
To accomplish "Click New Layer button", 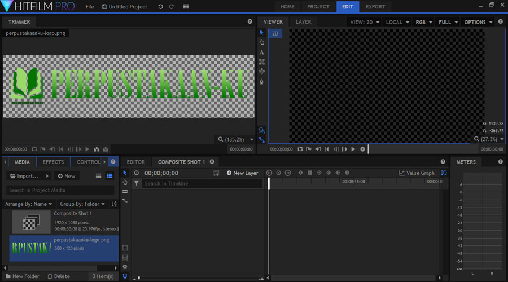I will pos(242,173).
